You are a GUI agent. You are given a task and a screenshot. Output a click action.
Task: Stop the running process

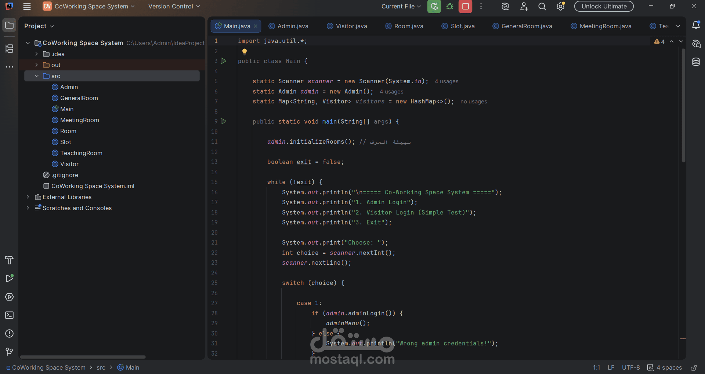(x=466, y=6)
